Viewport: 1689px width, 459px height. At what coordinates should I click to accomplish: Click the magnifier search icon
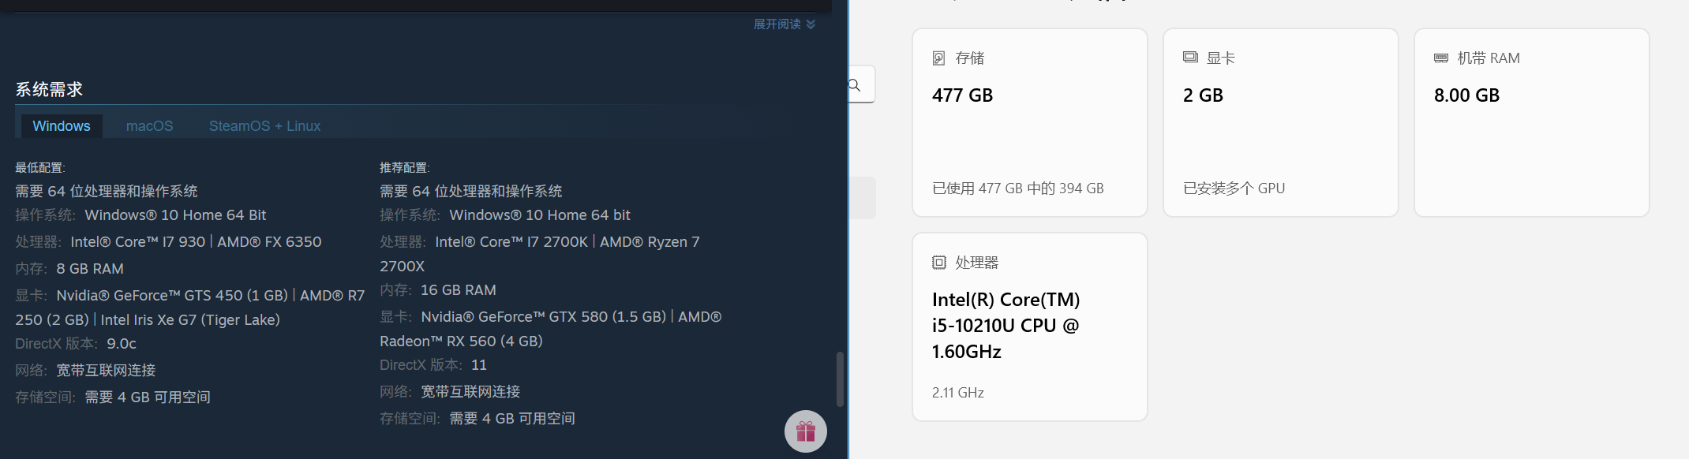(855, 85)
